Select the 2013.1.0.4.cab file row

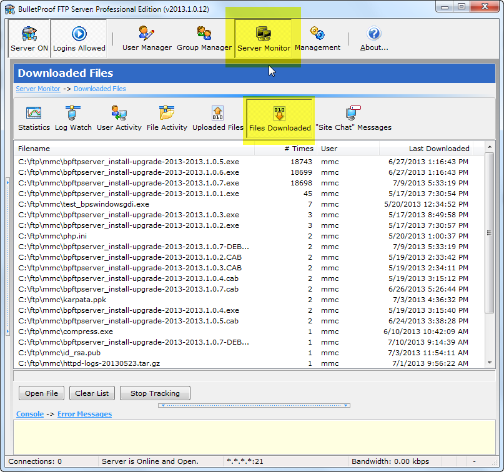click(x=249, y=278)
